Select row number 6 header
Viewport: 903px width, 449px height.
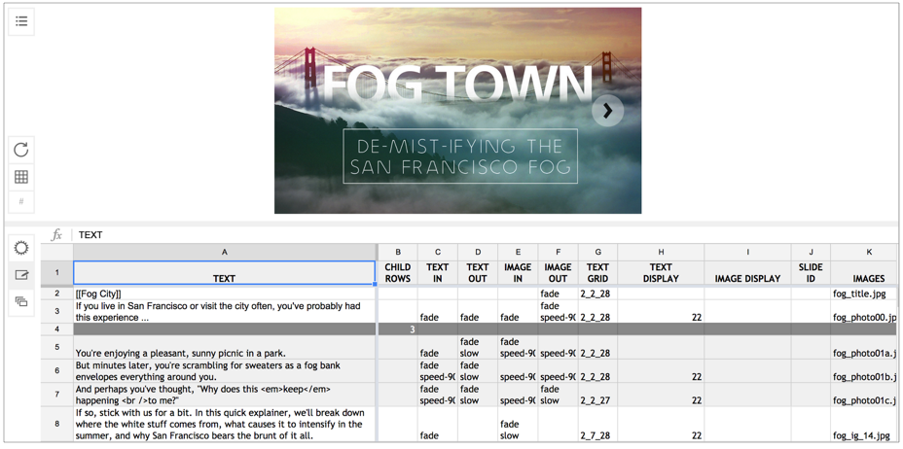[57, 371]
